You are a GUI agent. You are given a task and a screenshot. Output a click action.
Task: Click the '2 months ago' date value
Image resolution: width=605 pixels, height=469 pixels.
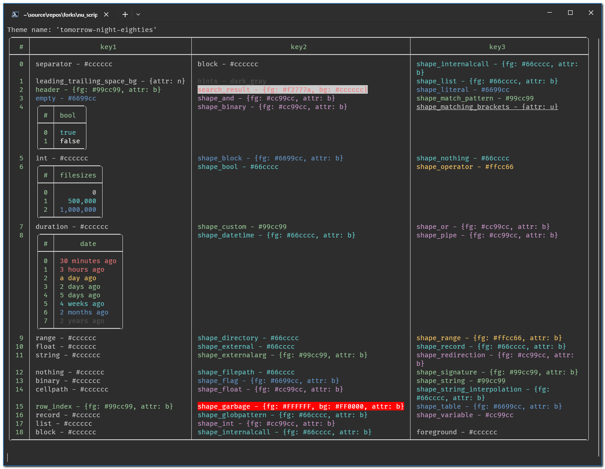pos(84,312)
